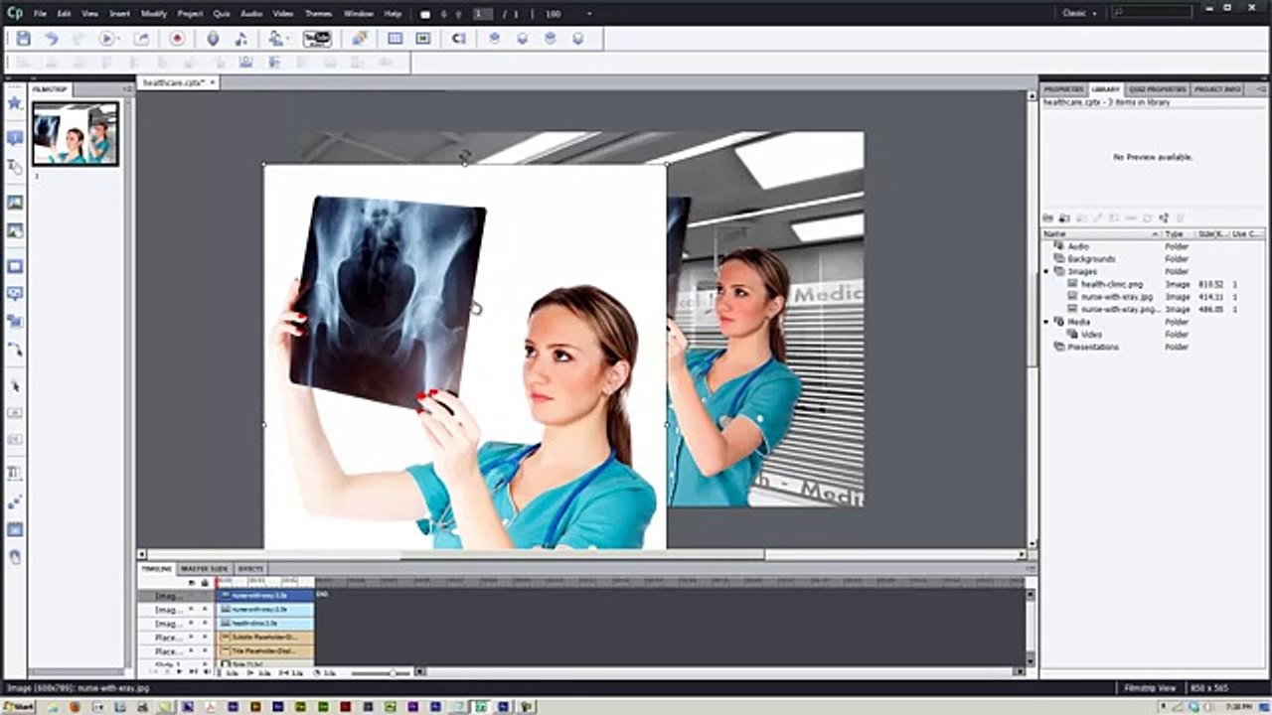The width and height of the screenshot is (1272, 715).
Task: Switch to the Effects tab
Action: 249,569
